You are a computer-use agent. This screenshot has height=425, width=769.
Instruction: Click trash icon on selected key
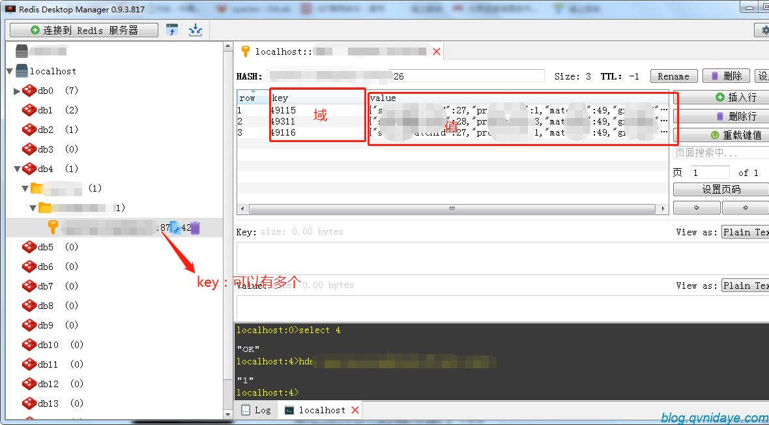[196, 227]
